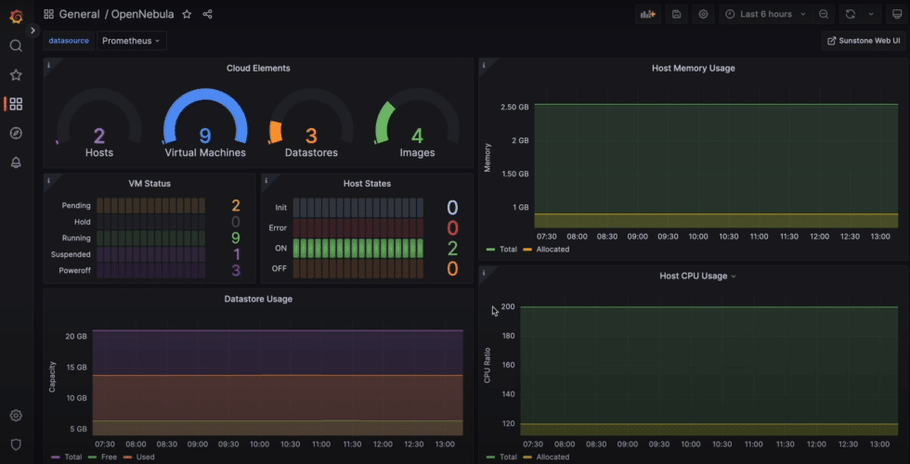Click the datasource variable label
This screenshot has height=464, width=910.
tap(69, 41)
